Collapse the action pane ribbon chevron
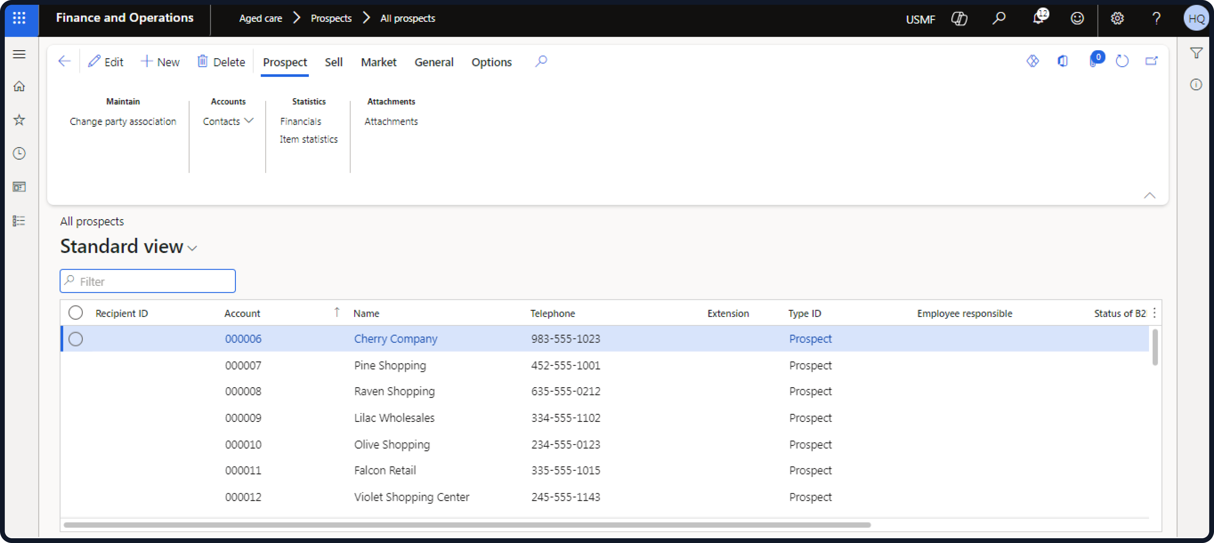Viewport: 1214px width, 543px height. (1149, 196)
